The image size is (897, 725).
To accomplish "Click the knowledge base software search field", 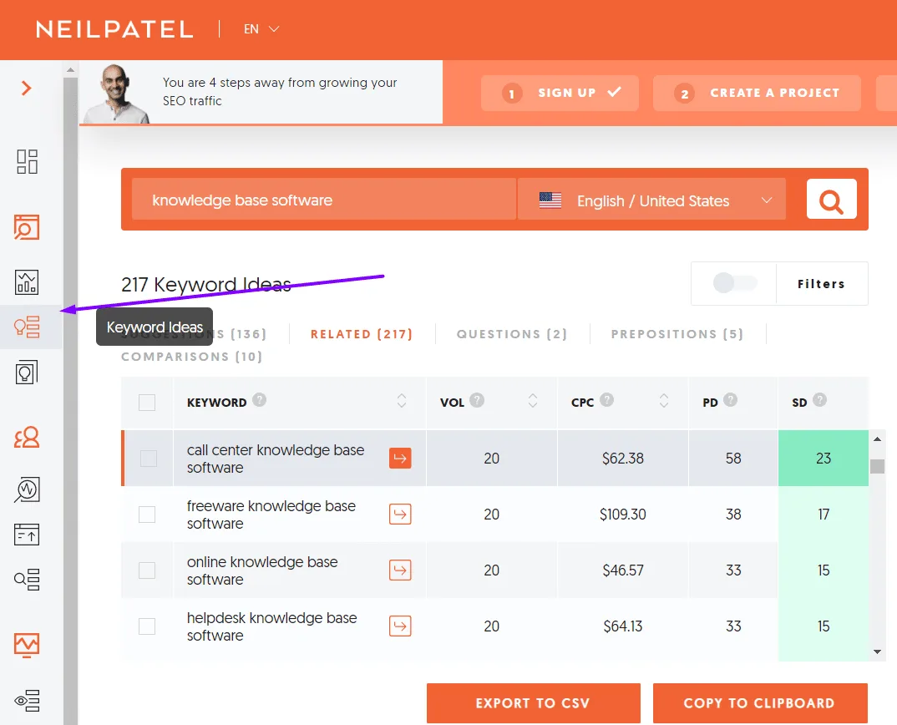I will coord(324,200).
